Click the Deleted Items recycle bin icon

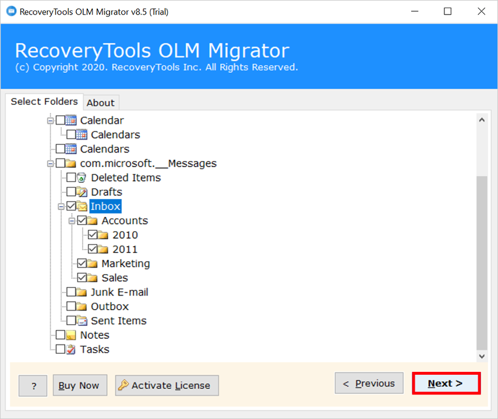point(82,177)
